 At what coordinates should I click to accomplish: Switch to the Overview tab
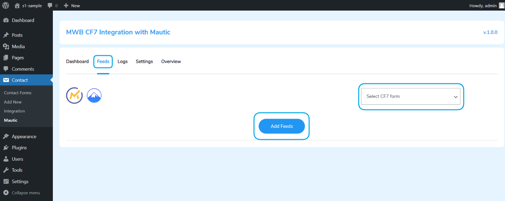(171, 61)
